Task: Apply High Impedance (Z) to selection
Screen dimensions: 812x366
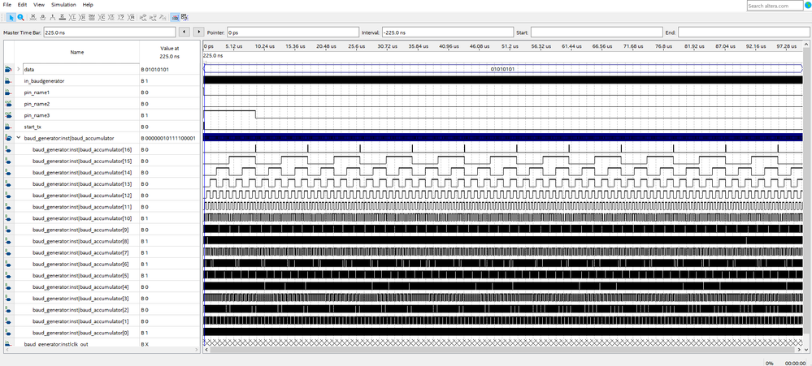Action: pyautogui.click(x=62, y=17)
